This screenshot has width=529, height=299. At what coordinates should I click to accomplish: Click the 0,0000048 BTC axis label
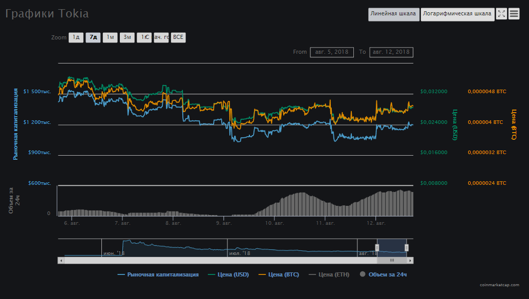(x=487, y=92)
